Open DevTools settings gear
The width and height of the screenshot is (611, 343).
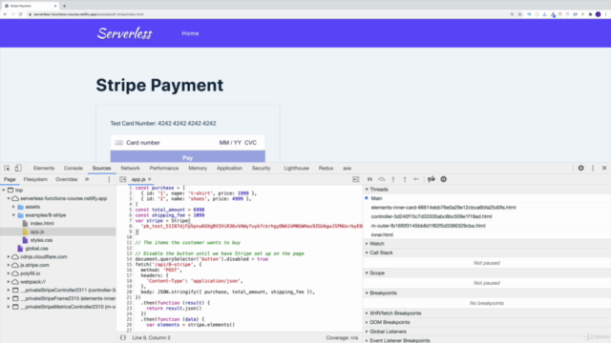point(581,168)
